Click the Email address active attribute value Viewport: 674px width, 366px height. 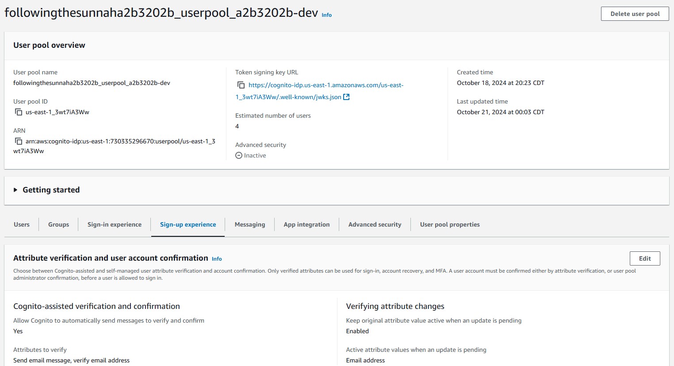pyautogui.click(x=365, y=360)
